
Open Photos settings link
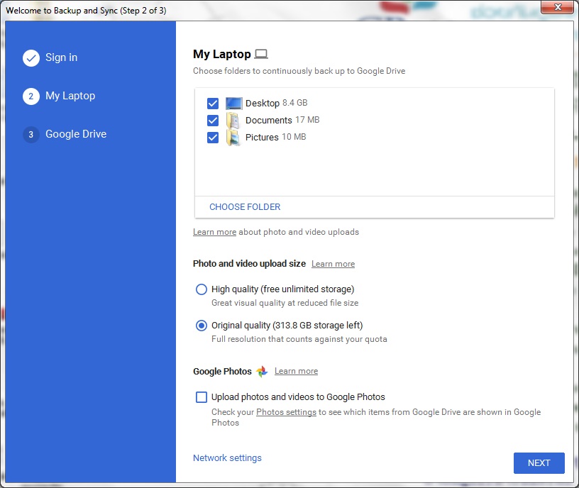(286, 411)
